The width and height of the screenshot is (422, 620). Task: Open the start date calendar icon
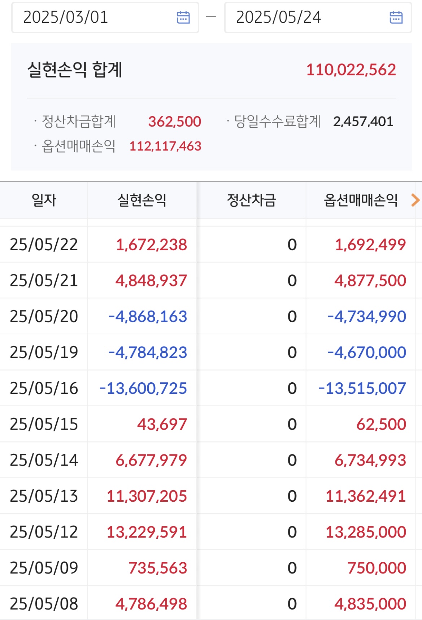(183, 17)
